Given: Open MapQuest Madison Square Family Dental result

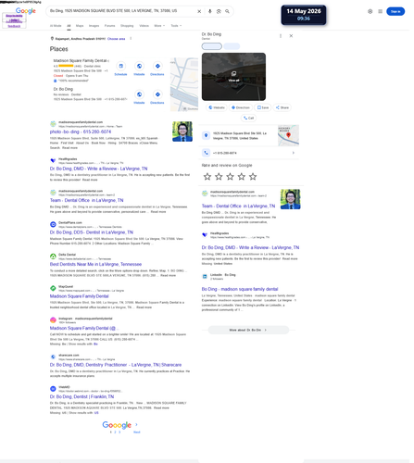Looking at the screenshot, I should tap(79, 296).
